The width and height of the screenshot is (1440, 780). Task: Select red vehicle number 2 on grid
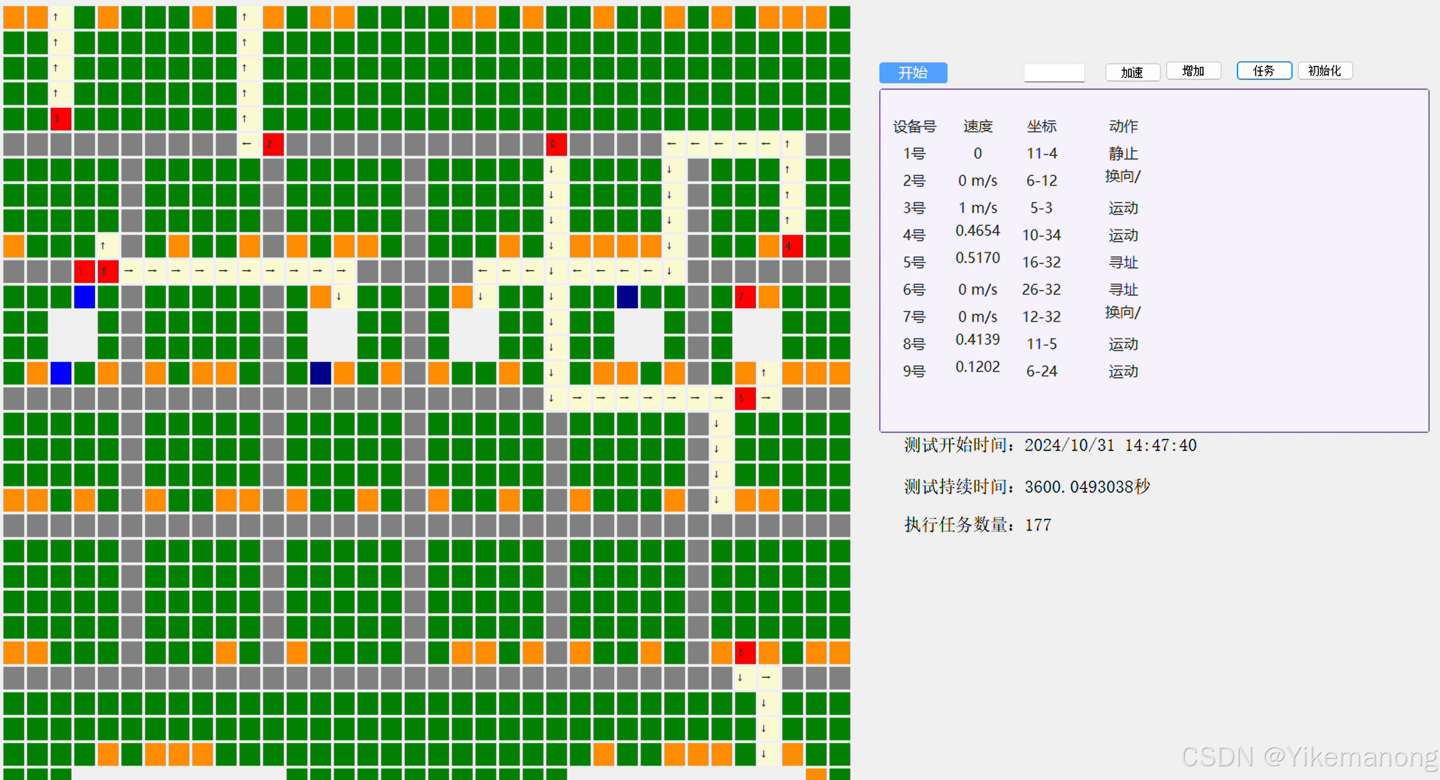pyautogui.click(x=273, y=145)
